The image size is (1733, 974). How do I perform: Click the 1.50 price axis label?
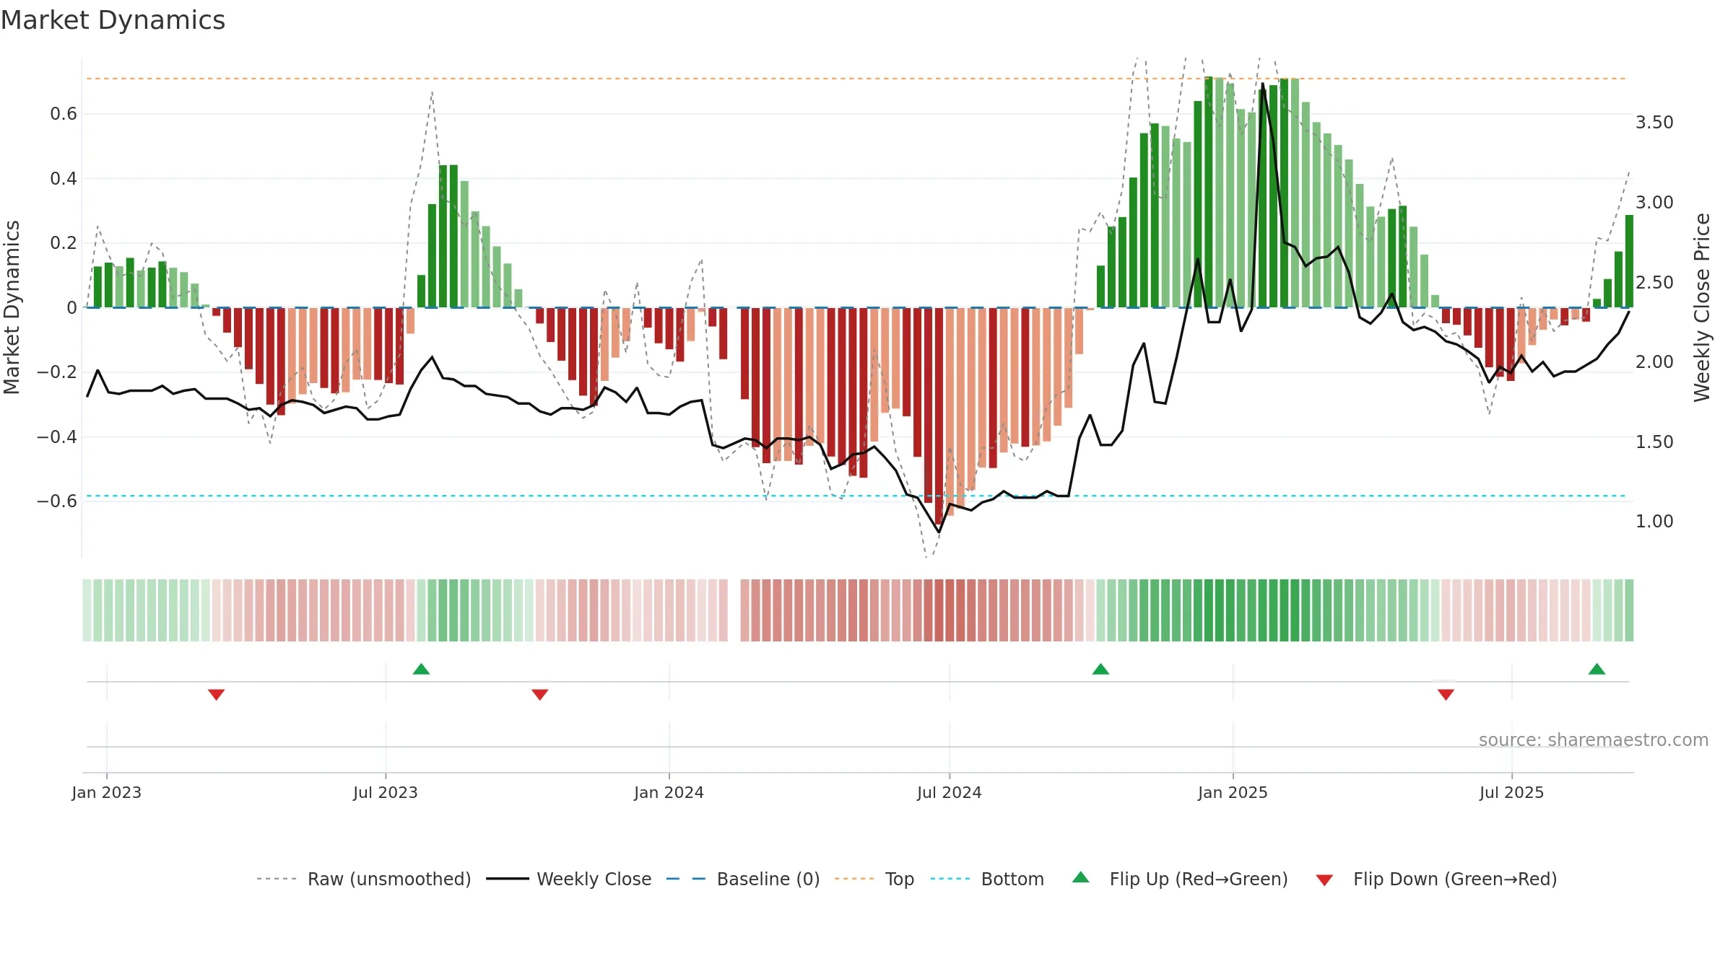[x=1654, y=442]
